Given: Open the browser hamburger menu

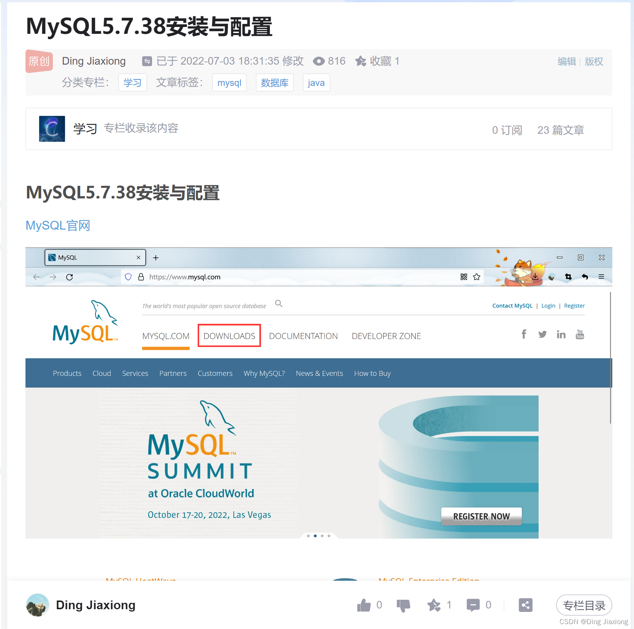Looking at the screenshot, I should point(601,277).
